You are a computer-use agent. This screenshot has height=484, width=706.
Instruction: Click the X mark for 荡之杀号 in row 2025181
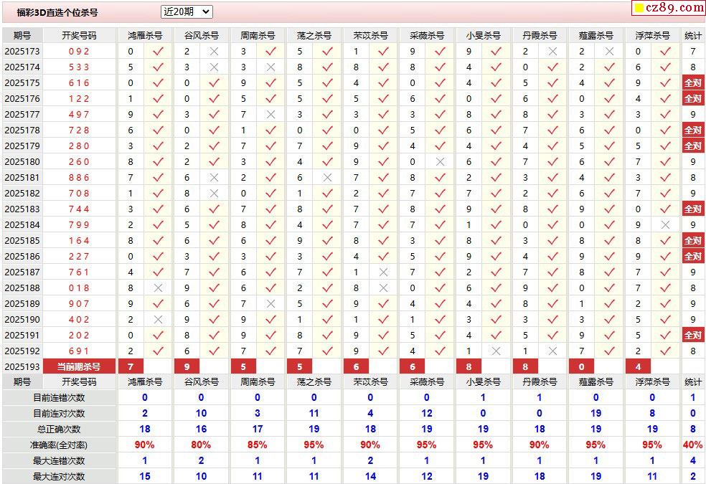[327, 177]
